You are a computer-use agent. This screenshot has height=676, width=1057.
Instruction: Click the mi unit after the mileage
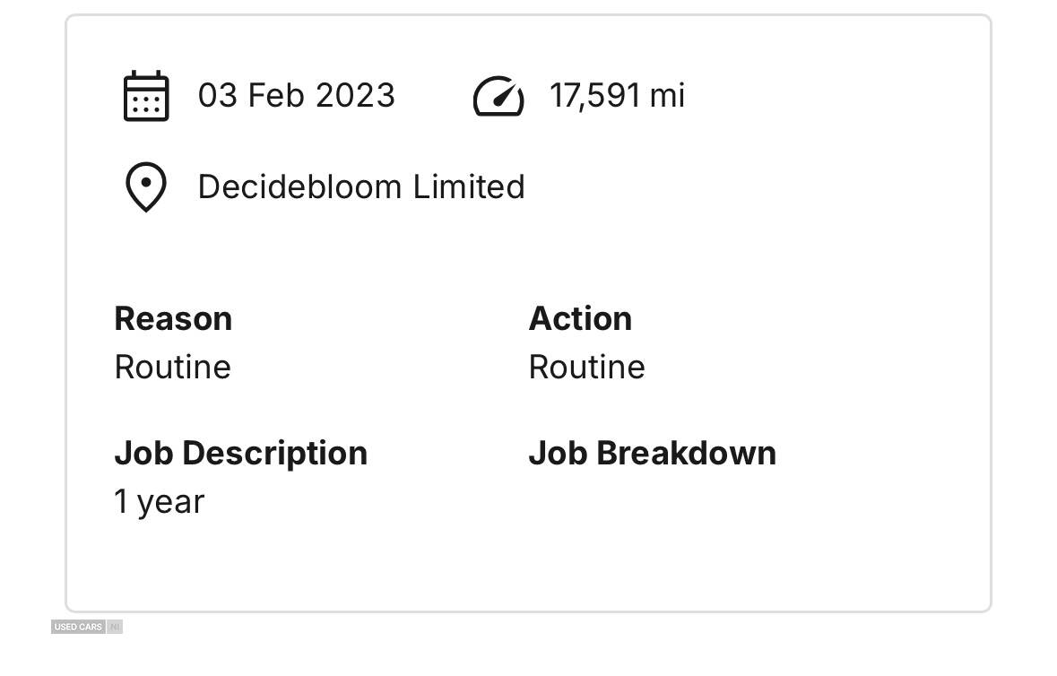[x=667, y=95]
